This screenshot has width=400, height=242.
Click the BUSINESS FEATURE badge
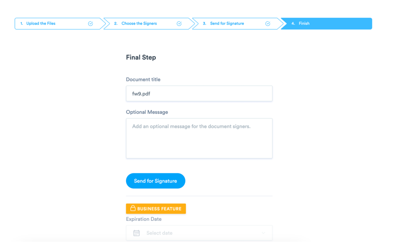point(155,208)
